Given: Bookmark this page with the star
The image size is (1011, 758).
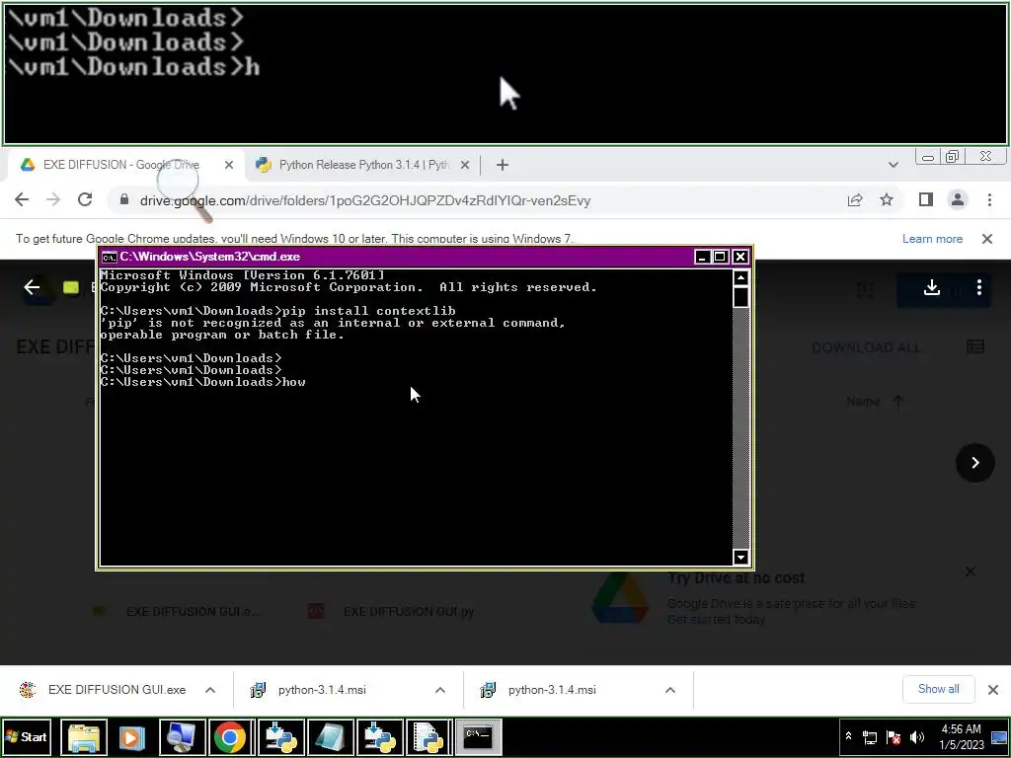Looking at the screenshot, I should point(887,199).
